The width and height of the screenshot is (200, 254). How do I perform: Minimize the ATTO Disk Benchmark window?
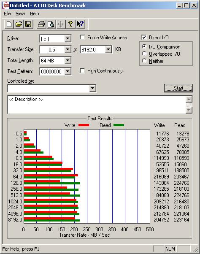point(179,5)
